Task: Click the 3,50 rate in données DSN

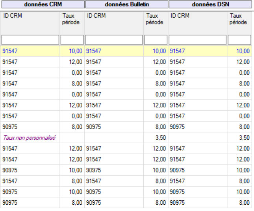Action: pyautogui.click(x=245, y=138)
